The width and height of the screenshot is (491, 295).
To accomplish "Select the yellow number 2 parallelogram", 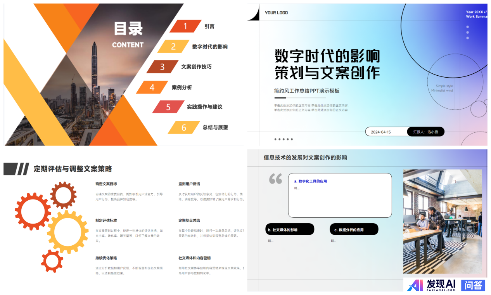I will 173,47.
